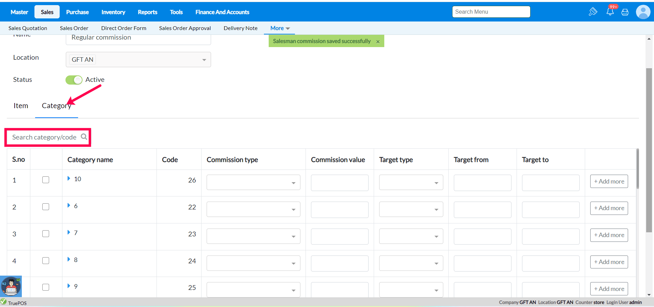
Task: Click Target from field for code 26
Action: click(482, 183)
